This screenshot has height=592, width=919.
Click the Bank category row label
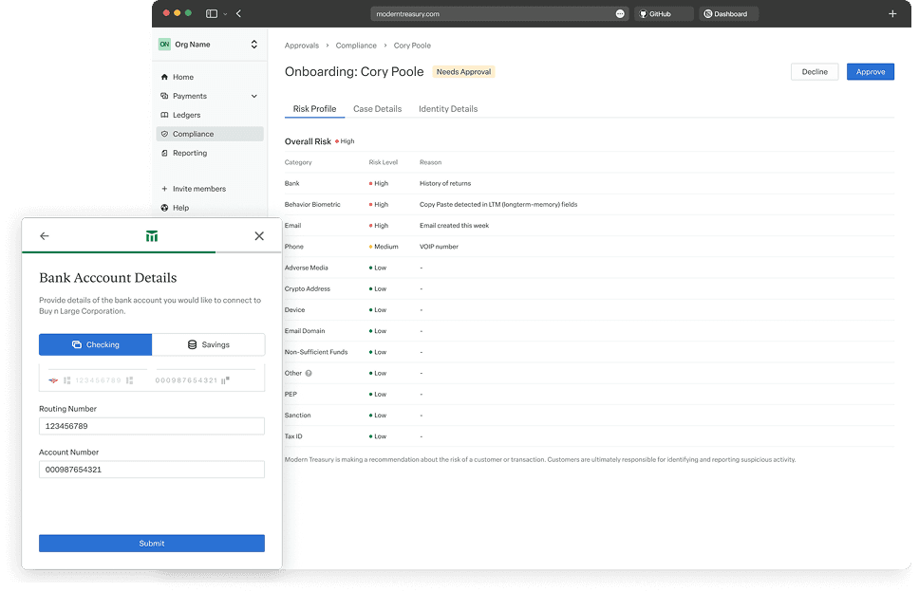(x=291, y=183)
